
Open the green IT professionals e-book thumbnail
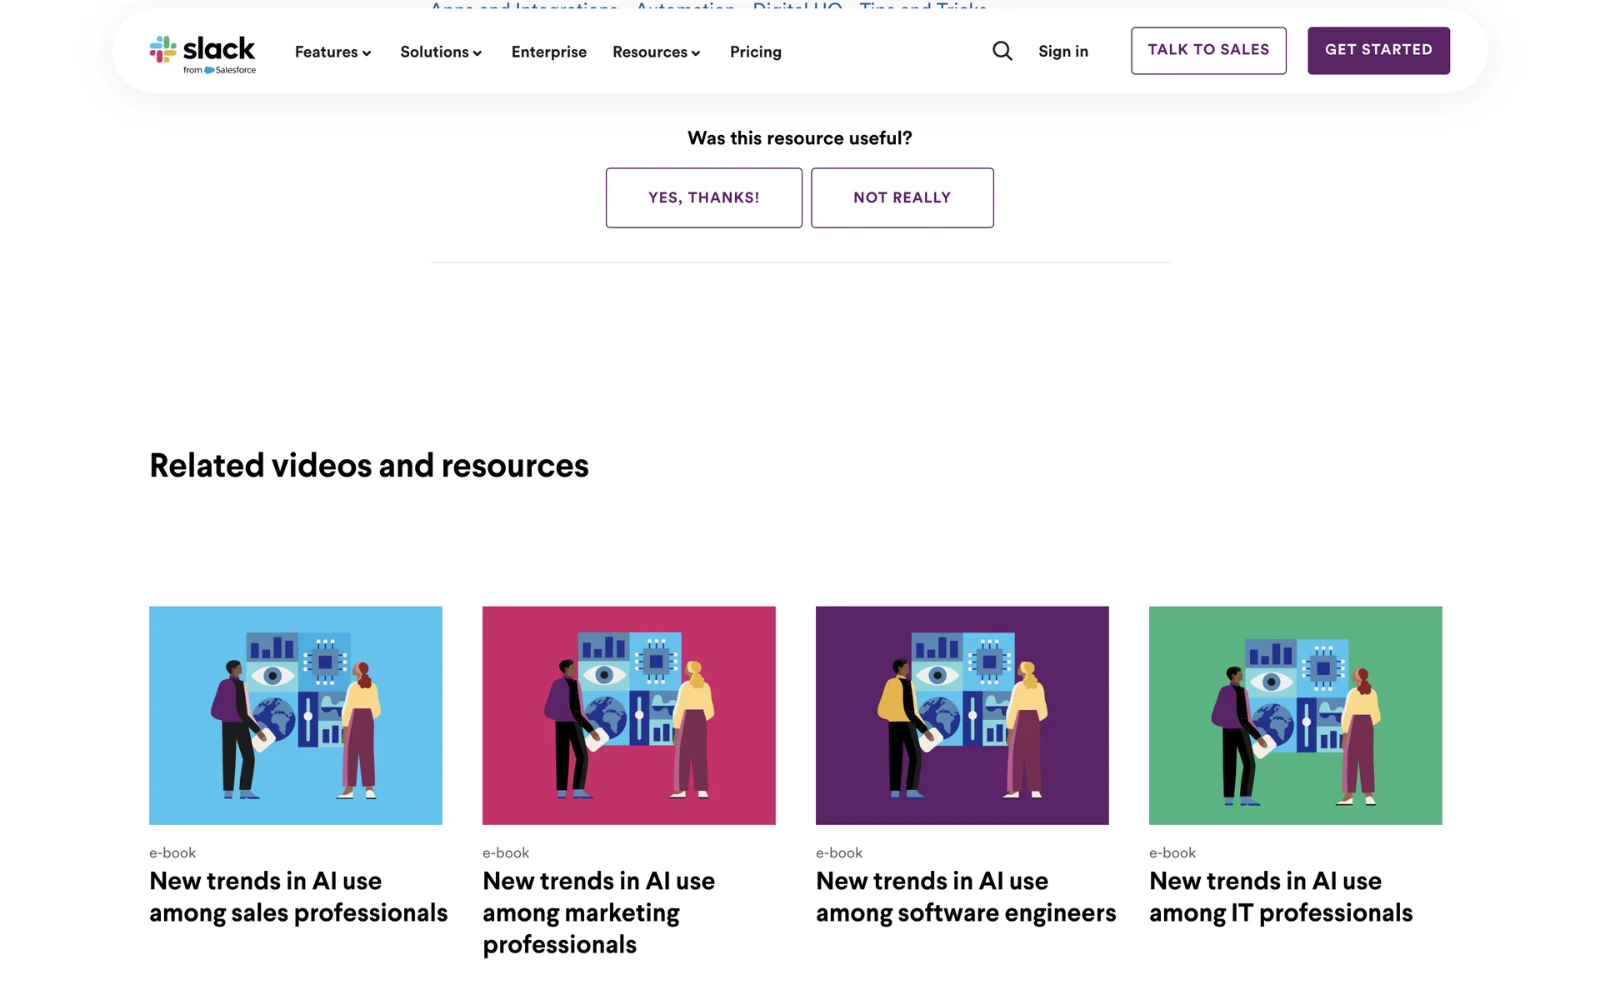point(1295,715)
